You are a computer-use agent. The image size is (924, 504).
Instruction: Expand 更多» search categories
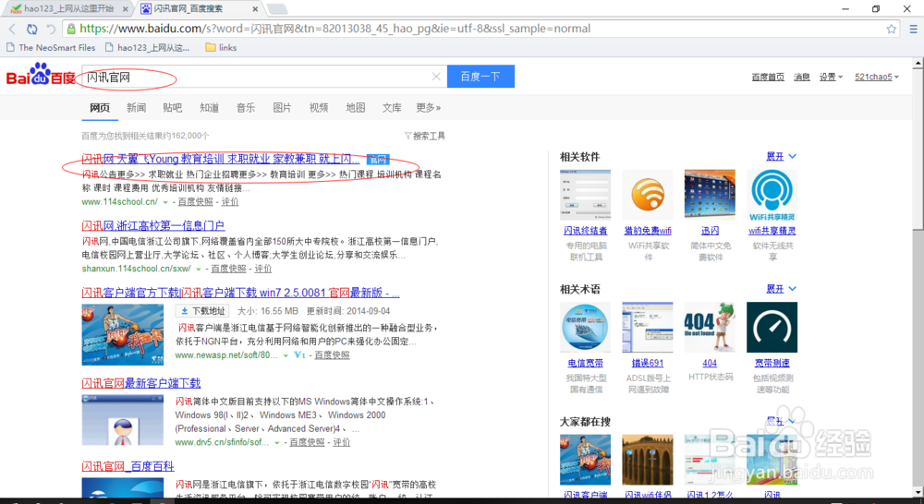pyautogui.click(x=428, y=108)
